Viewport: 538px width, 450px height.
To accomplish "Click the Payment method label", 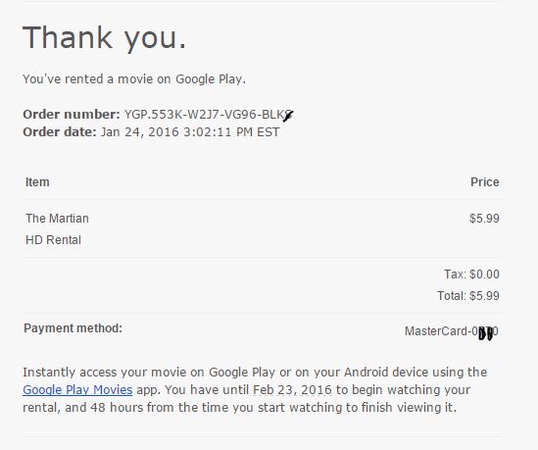I will 73,328.
